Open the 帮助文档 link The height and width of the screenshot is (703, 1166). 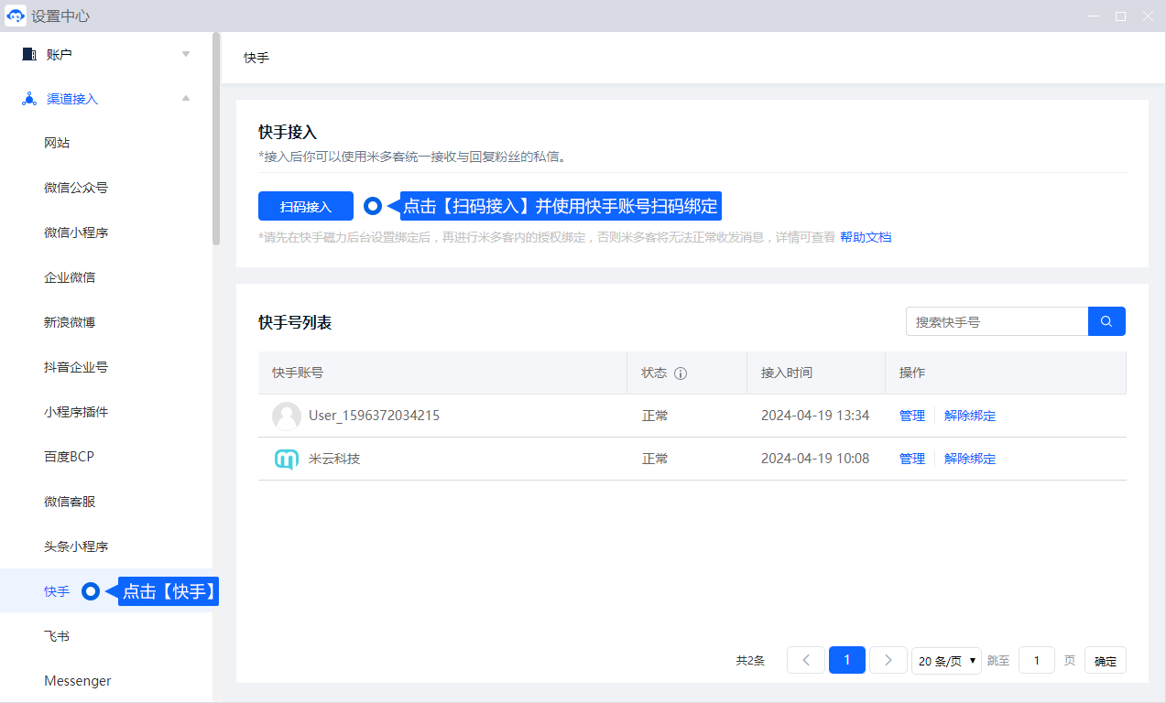866,237
